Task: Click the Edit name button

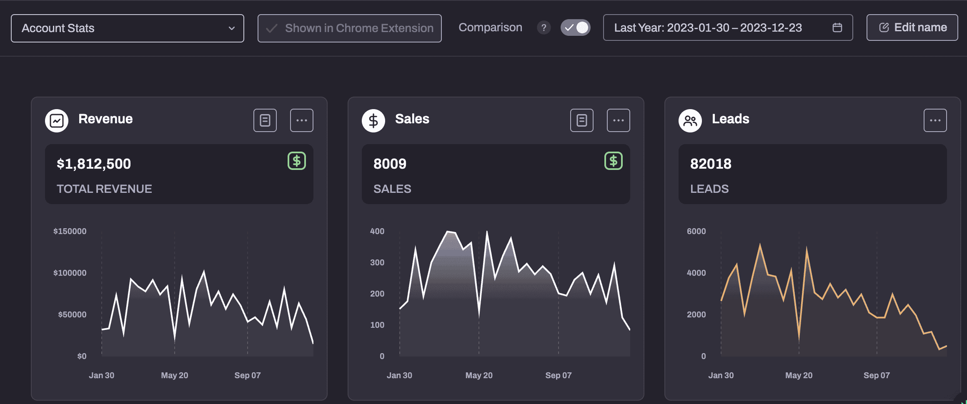Action: [x=912, y=28]
